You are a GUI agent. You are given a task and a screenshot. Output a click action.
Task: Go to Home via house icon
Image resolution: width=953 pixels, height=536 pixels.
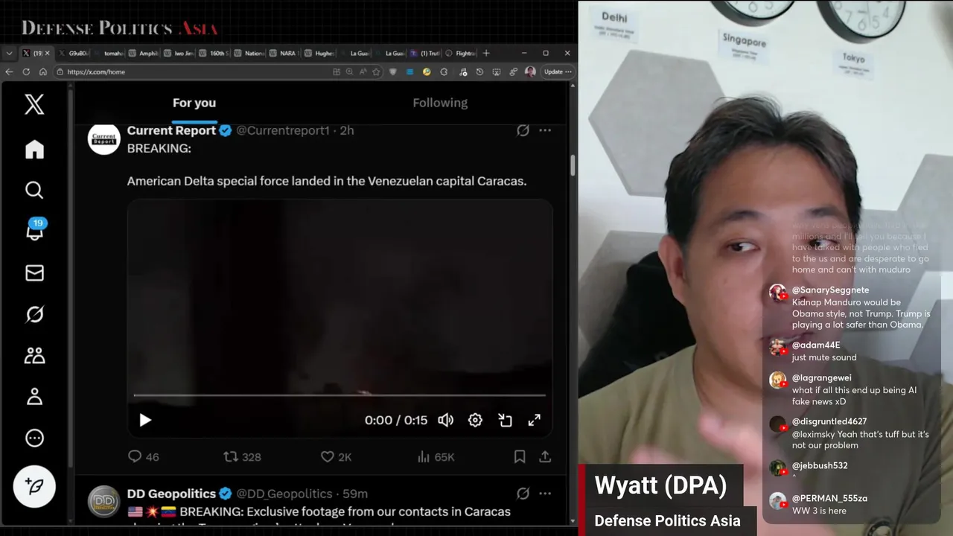(x=34, y=149)
